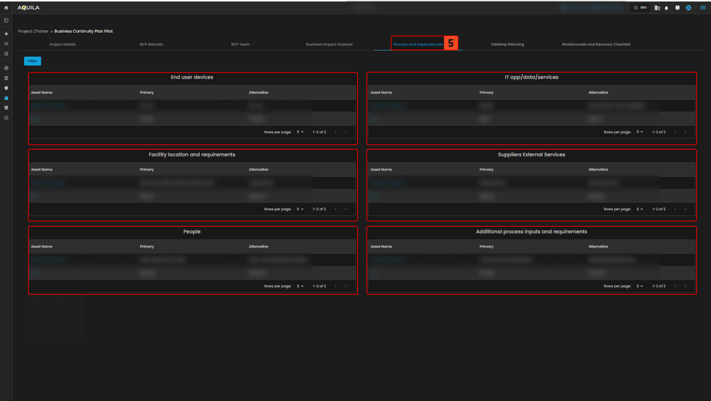This screenshot has height=401, width=711.
Task: Click the blue lifebuoy help icon
Action: [x=689, y=8]
